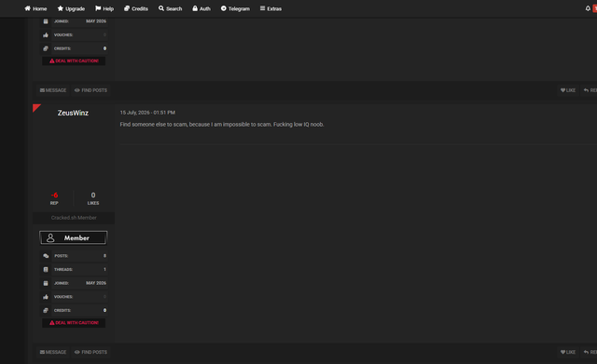Click the hamburger icon beside Extras
Viewport: 597px width, 364px height.
coord(262,8)
